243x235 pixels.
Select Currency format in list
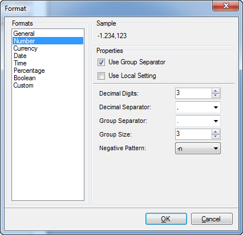coord(26,48)
